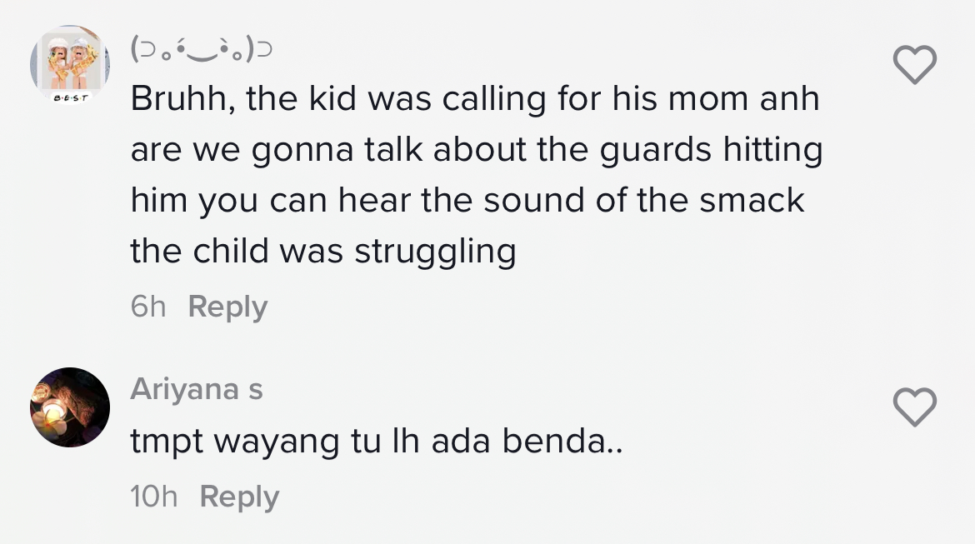Image resolution: width=975 pixels, height=544 pixels.
Task: Click the line "the child was struggling"
Action: [323, 251]
